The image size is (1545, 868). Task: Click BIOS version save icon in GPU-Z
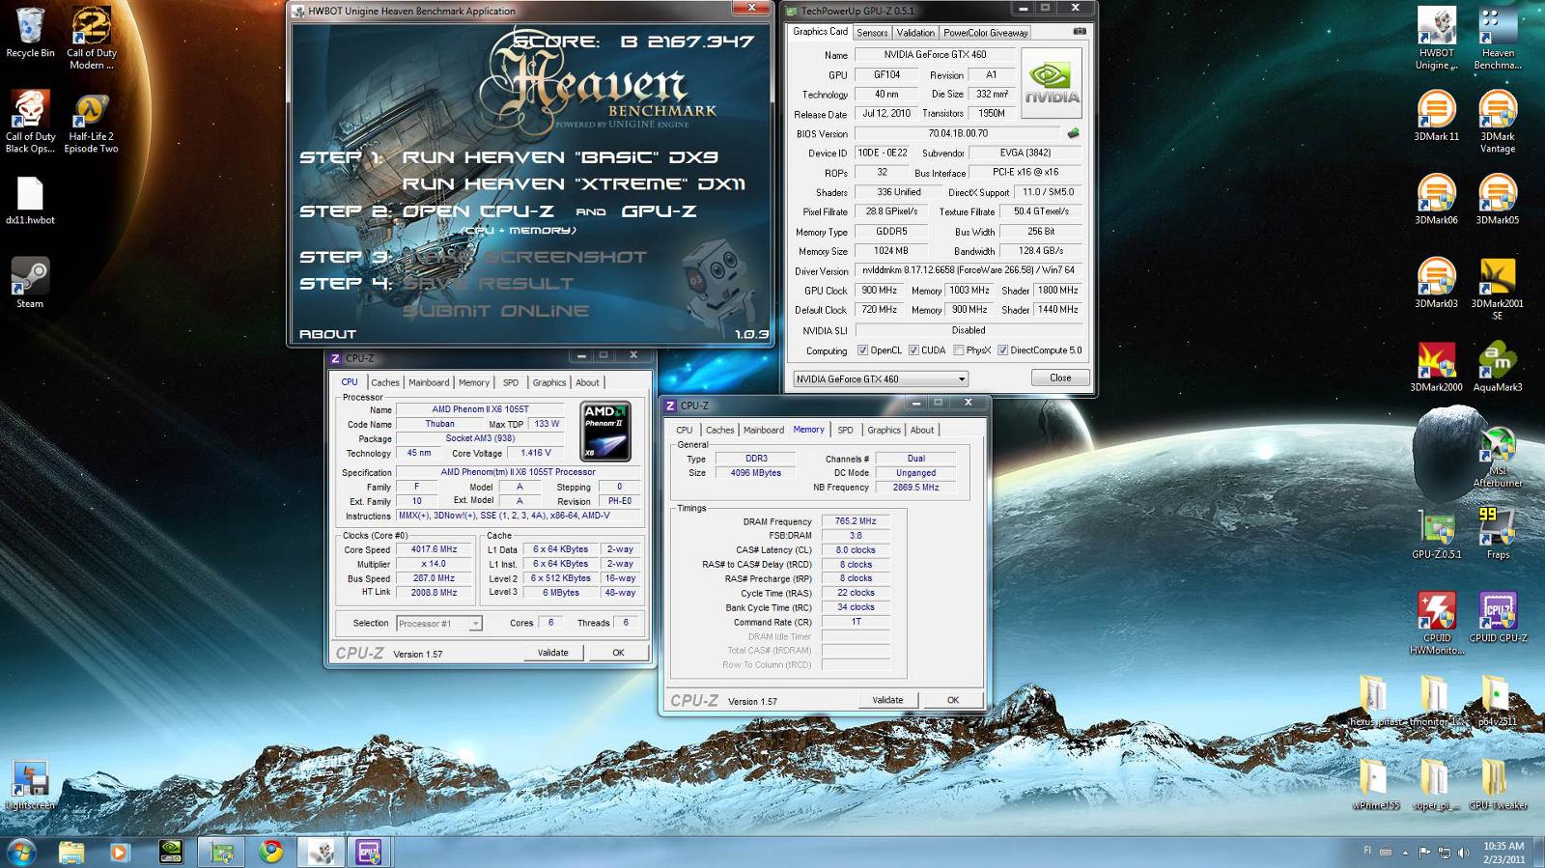point(1073,133)
